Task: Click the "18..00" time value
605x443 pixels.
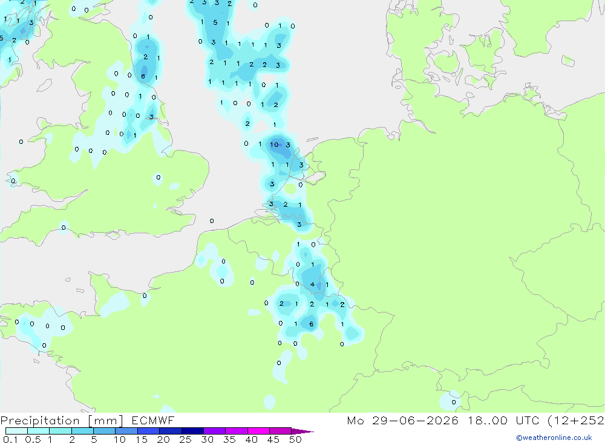Action: tap(488, 420)
